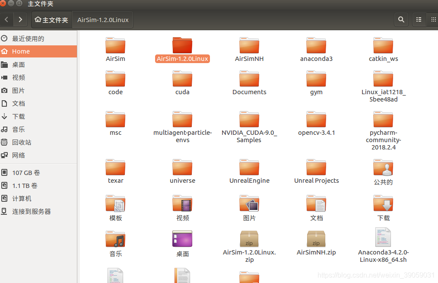Select the 下载 folder icon in file grid
Screen dimensions: 438x283
(383, 203)
